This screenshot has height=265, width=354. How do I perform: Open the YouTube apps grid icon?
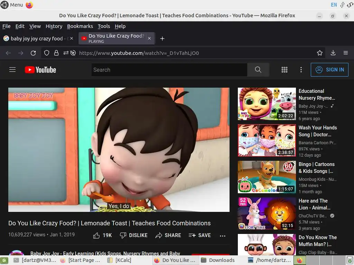(x=285, y=70)
